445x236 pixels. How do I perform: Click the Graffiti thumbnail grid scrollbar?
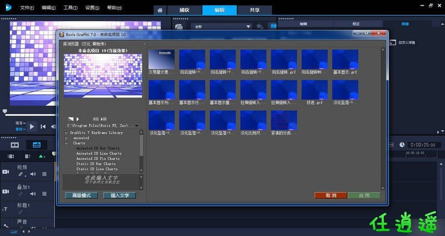[x=383, y=119]
